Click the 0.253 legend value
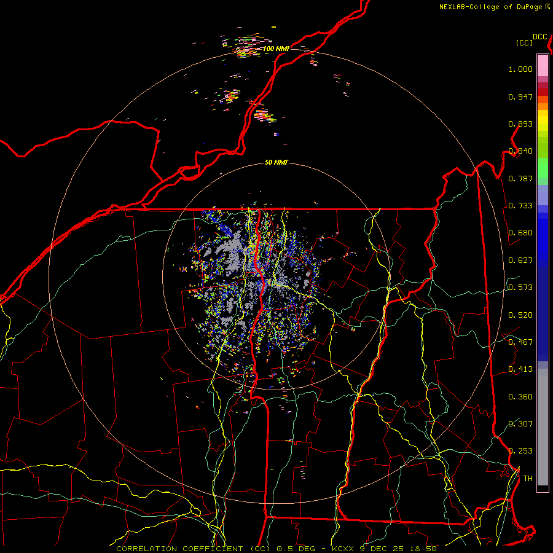 520,451
